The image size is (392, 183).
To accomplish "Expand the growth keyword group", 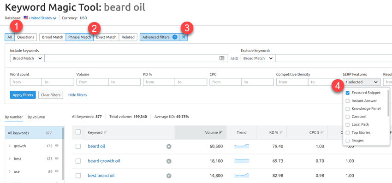I will 10,146.
